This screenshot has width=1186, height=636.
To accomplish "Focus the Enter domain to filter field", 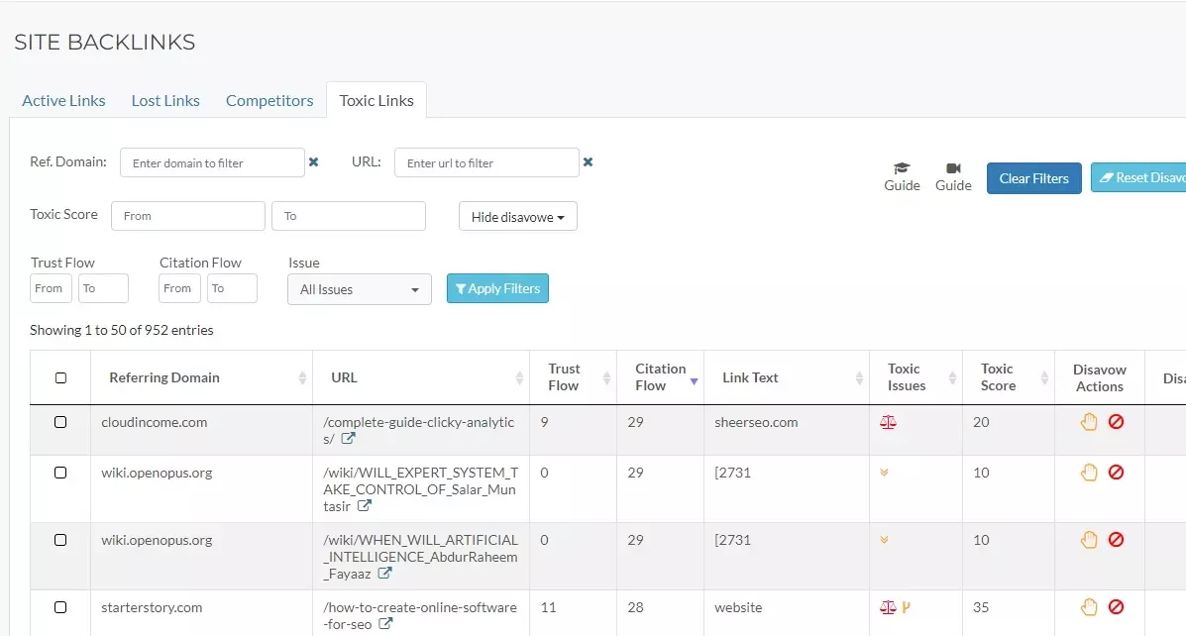I will pos(212,162).
